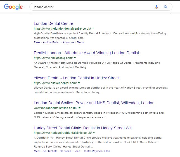This screenshot has height=157, width=180.
Task: Click snippet 'High Quality Dentistry in a patient friendly'
Action: point(61,34)
